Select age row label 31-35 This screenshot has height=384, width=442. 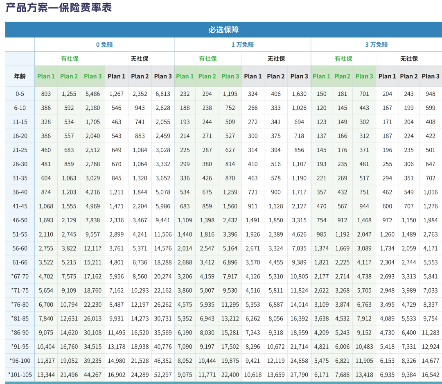[x=20, y=178]
